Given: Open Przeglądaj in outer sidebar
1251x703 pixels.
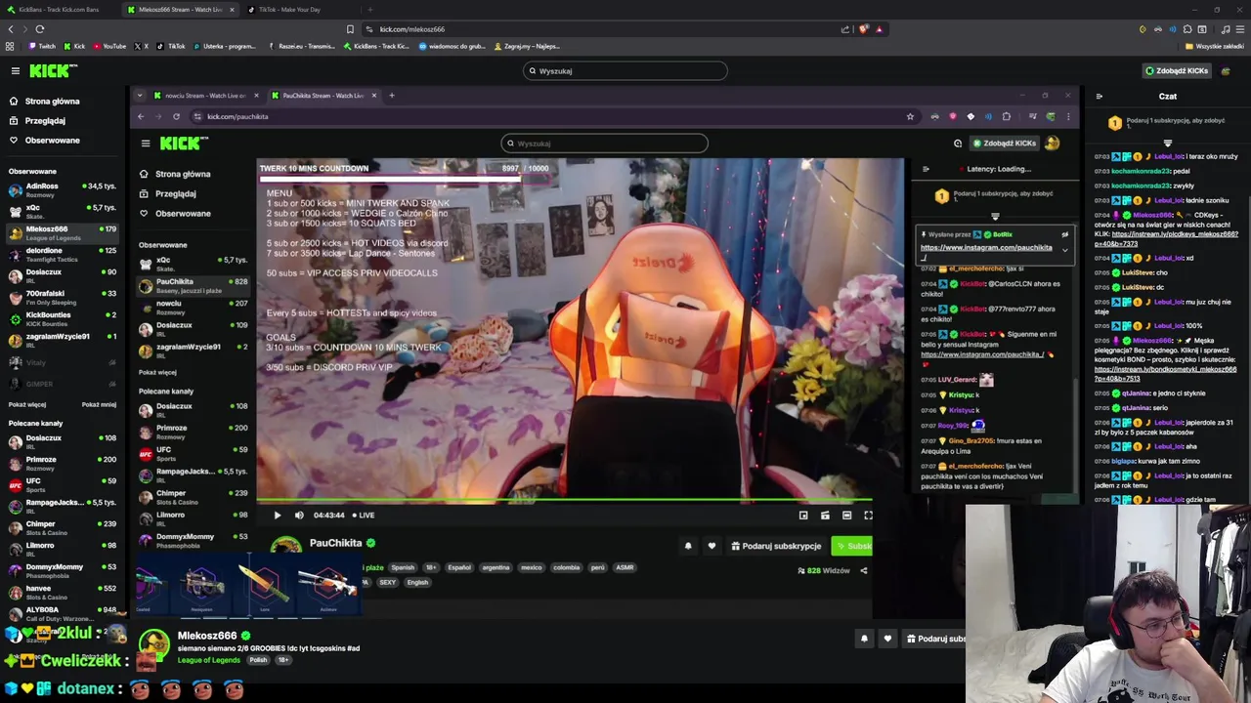Looking at the screenshot, I should (x=37, y=120).
